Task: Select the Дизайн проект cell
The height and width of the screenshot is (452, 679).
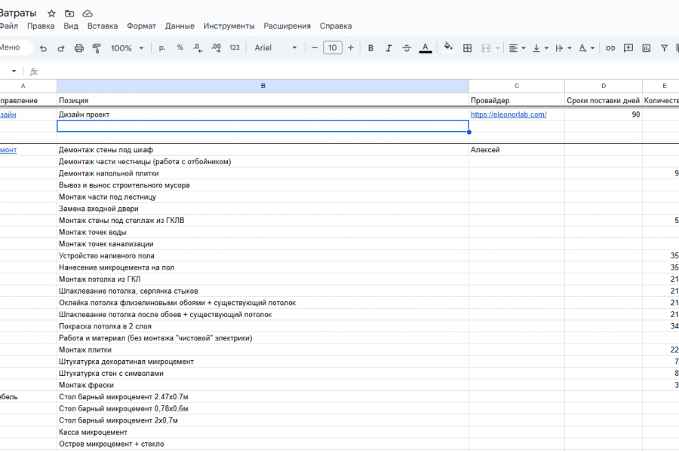Action: pyautogui.click(x=263, y=115)
